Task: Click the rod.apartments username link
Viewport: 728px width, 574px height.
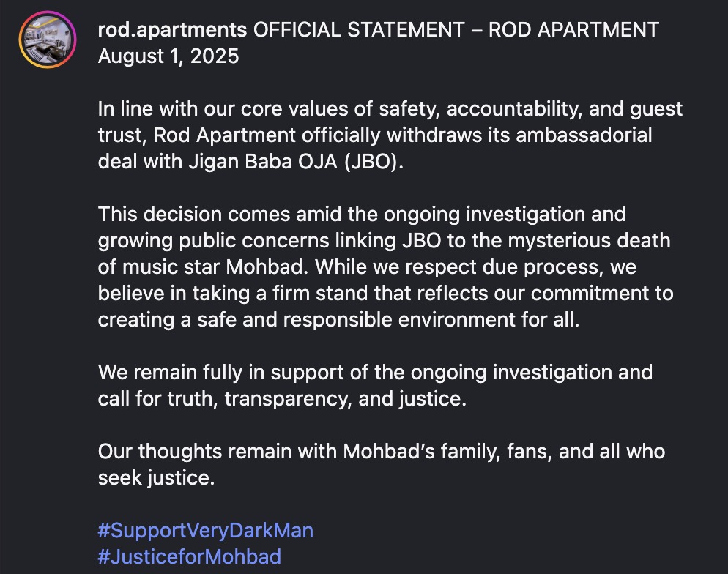Action: click(x=172, y=30)
